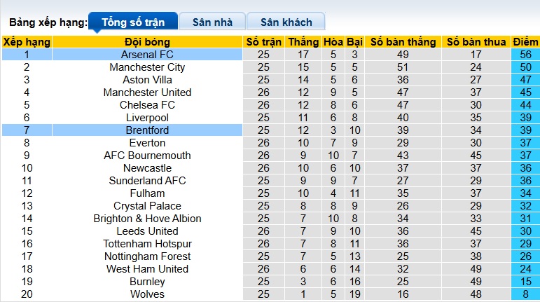540x302 pixels.
Task: Select Wolves at the table bottom
Action: point(147,294)
